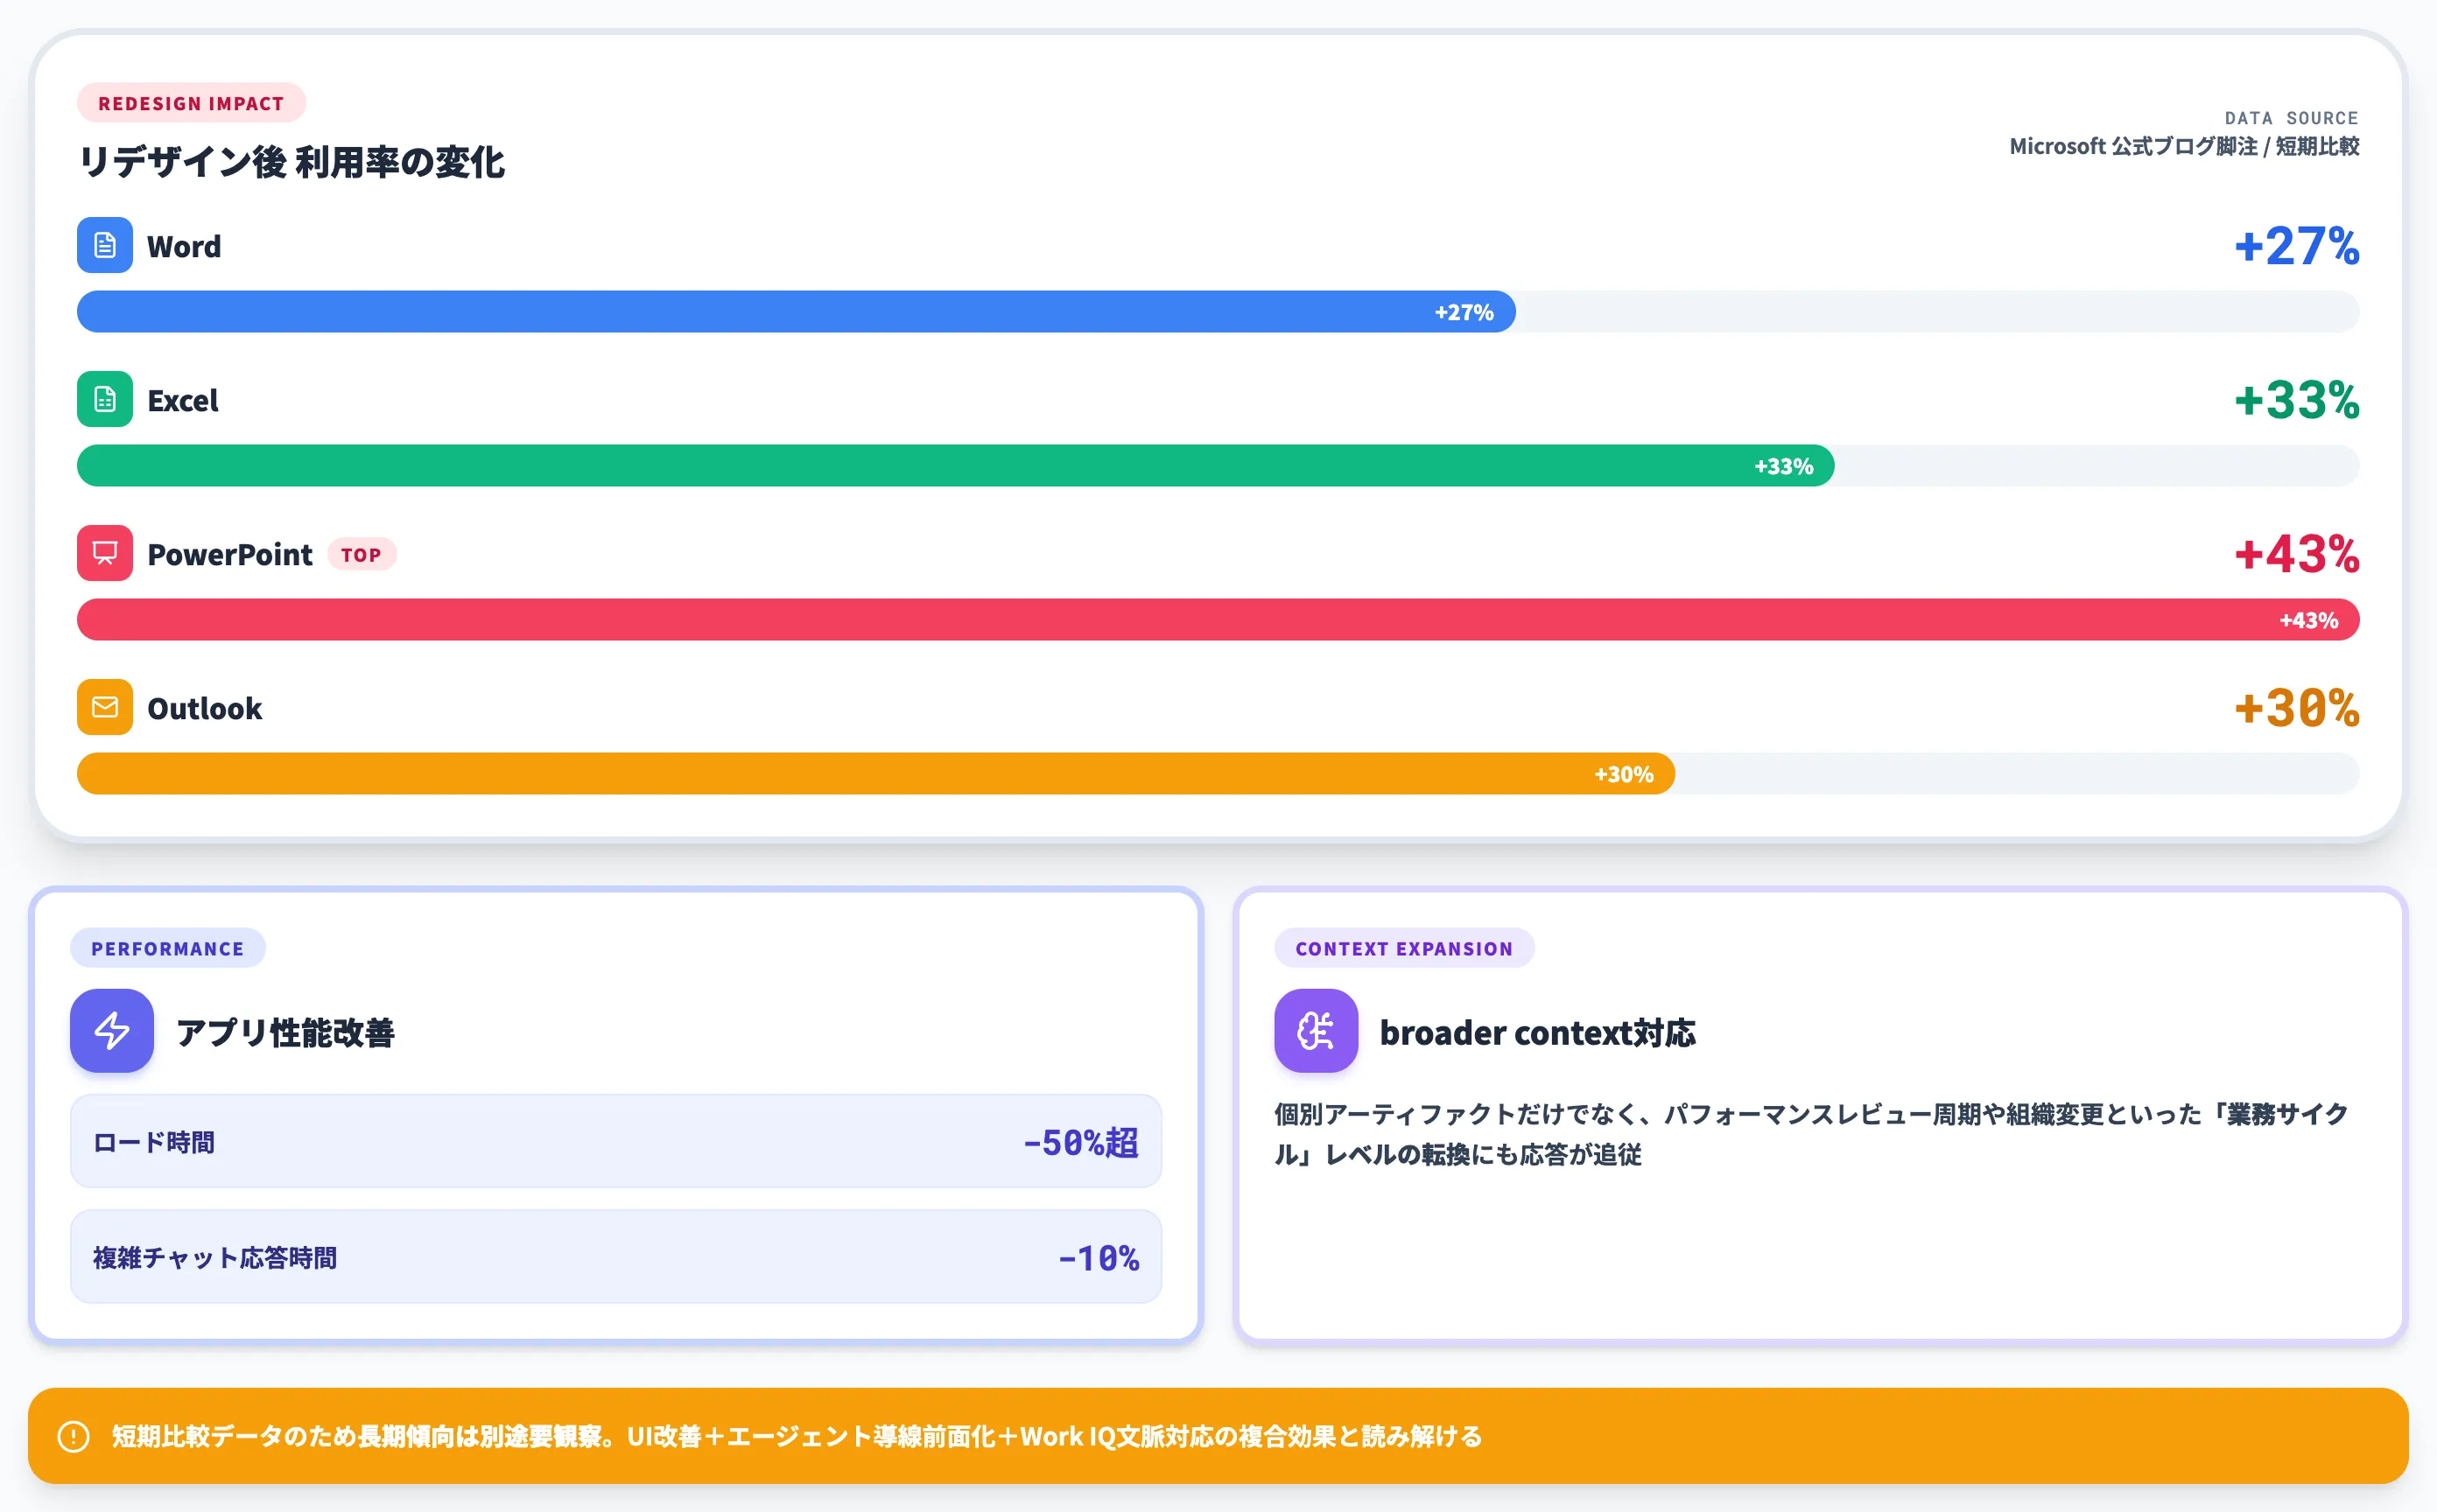The width and height of the screenshot is (2437, 1512).
Task: Click the green Excel progress bar
Action: tap(955, 466)
